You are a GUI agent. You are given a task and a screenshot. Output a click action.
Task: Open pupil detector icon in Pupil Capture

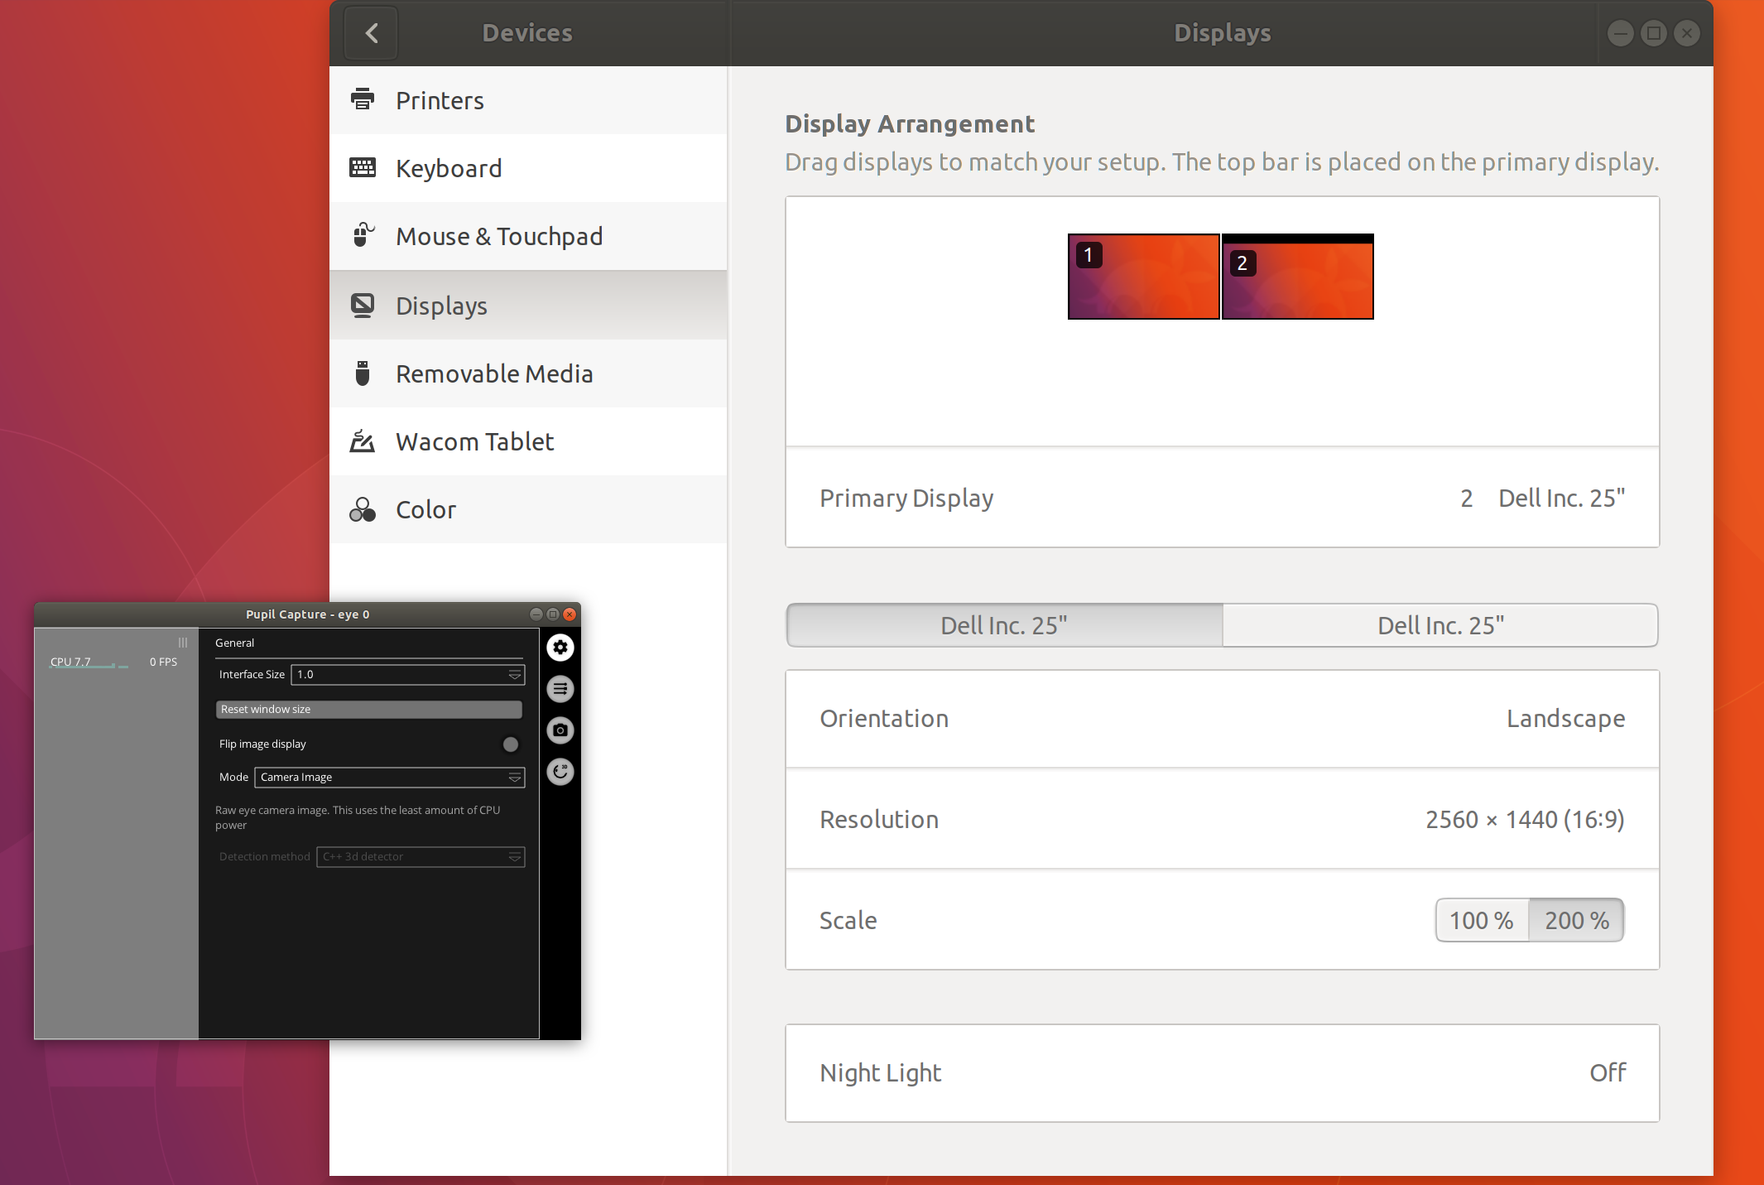tap(560, 772)
